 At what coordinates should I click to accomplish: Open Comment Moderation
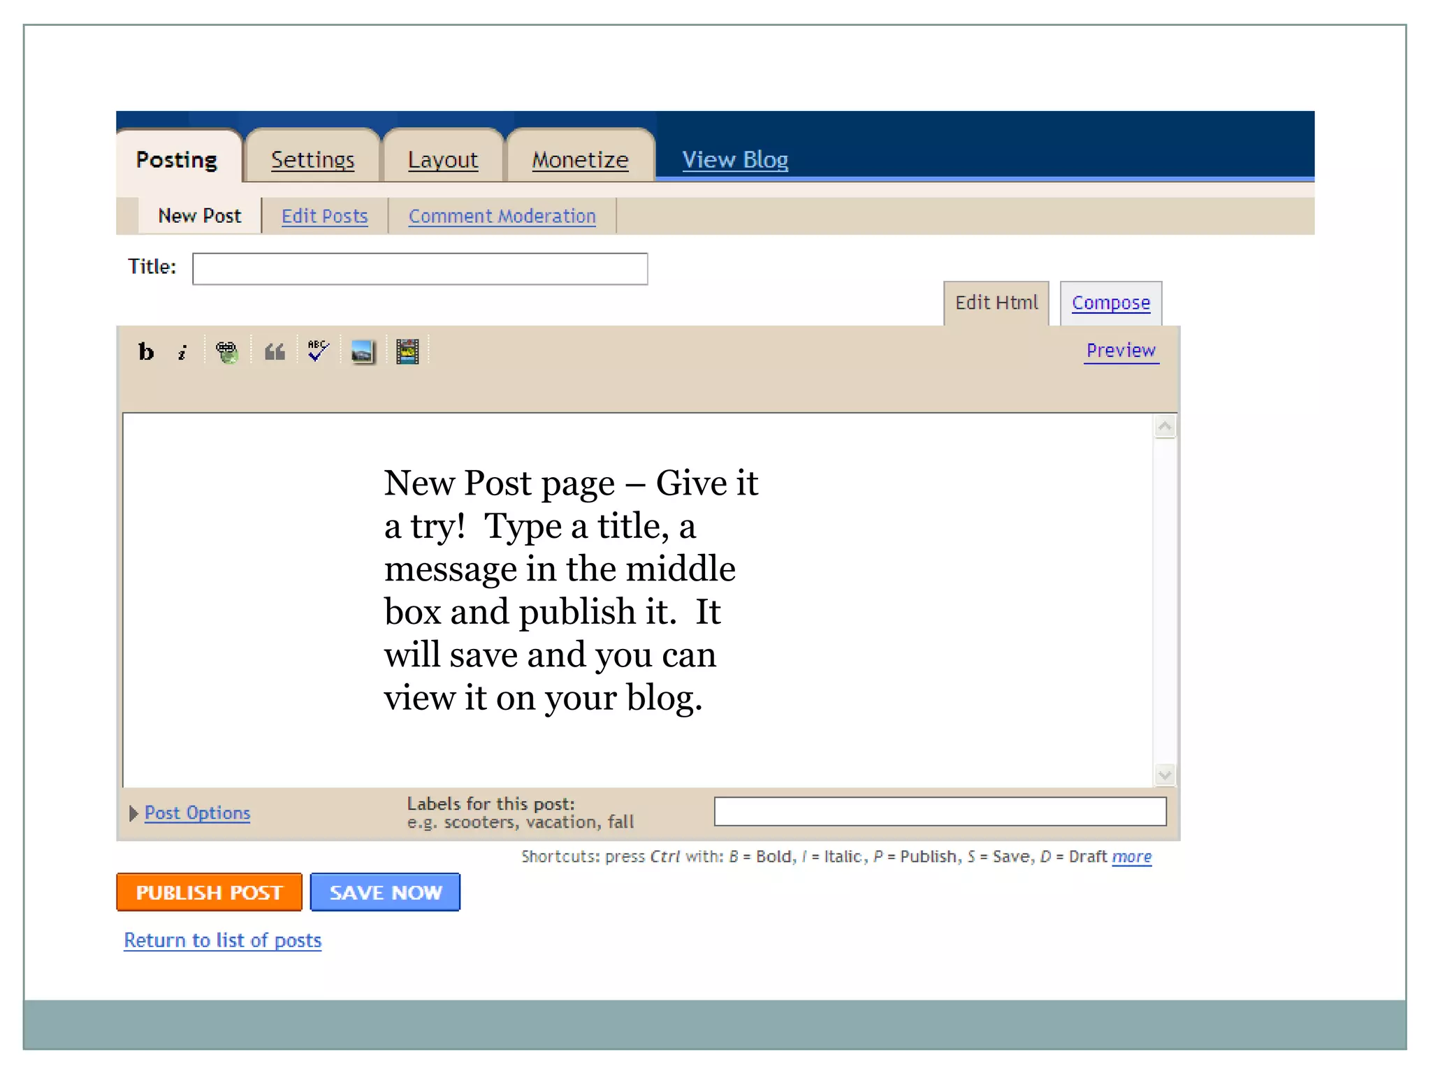(502, 217)
